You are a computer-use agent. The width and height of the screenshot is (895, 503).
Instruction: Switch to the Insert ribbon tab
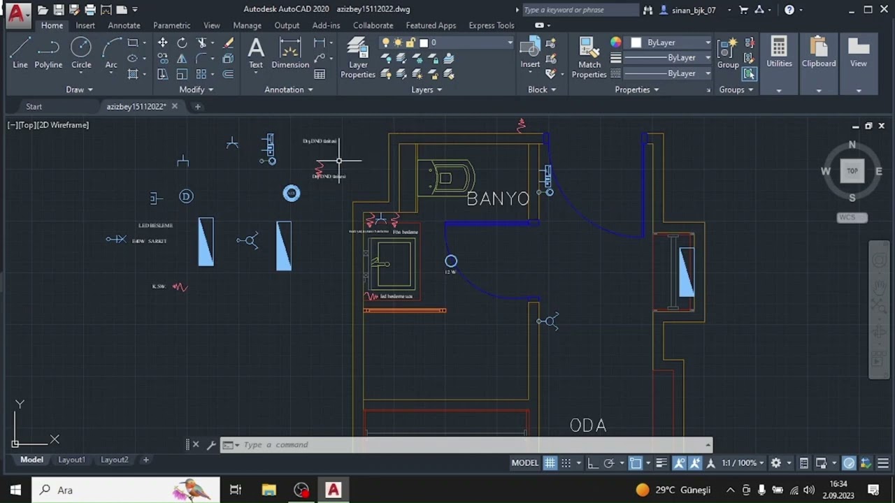85,25
